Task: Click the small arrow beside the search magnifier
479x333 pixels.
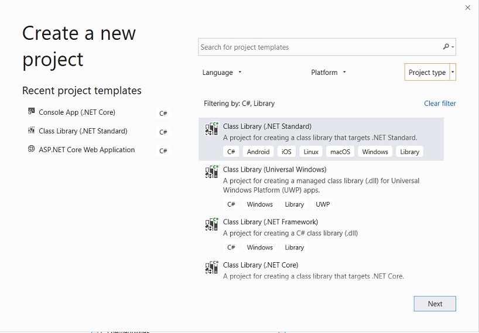Action: coord(453,47)
